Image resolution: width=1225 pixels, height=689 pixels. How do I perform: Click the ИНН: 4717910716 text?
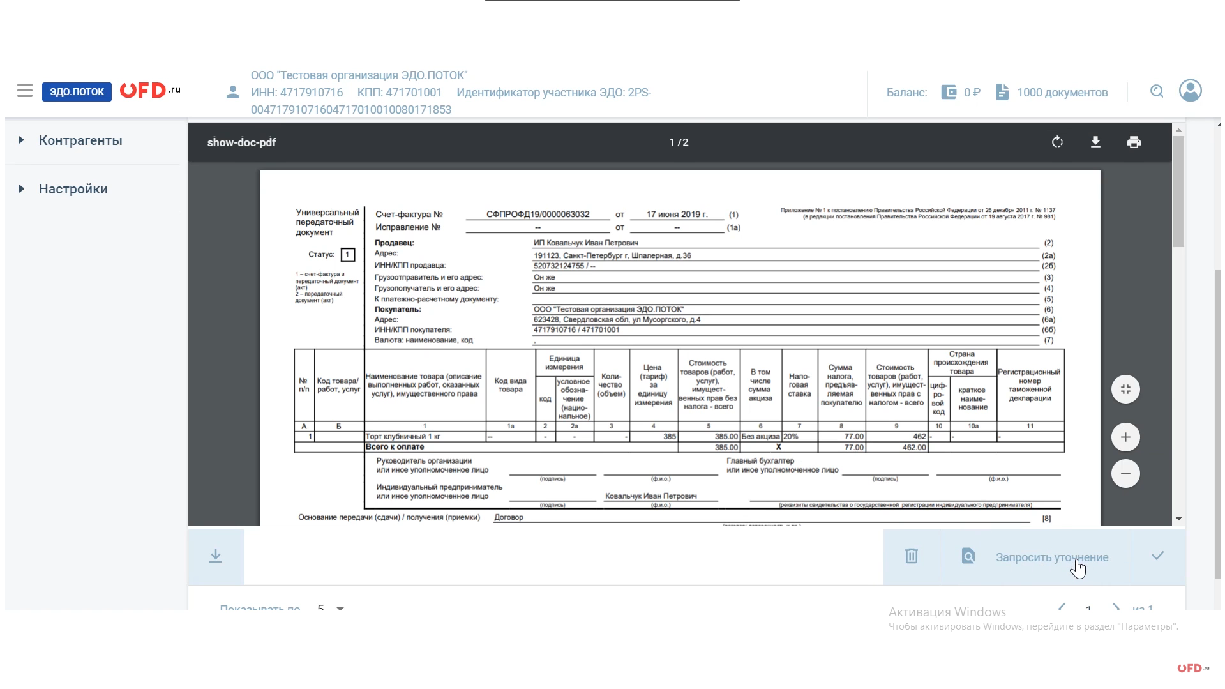297,93
